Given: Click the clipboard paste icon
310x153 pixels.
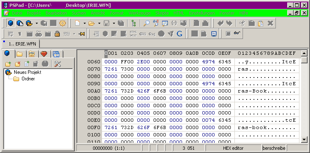Looking at the screenshot, I should coord(261,24).
